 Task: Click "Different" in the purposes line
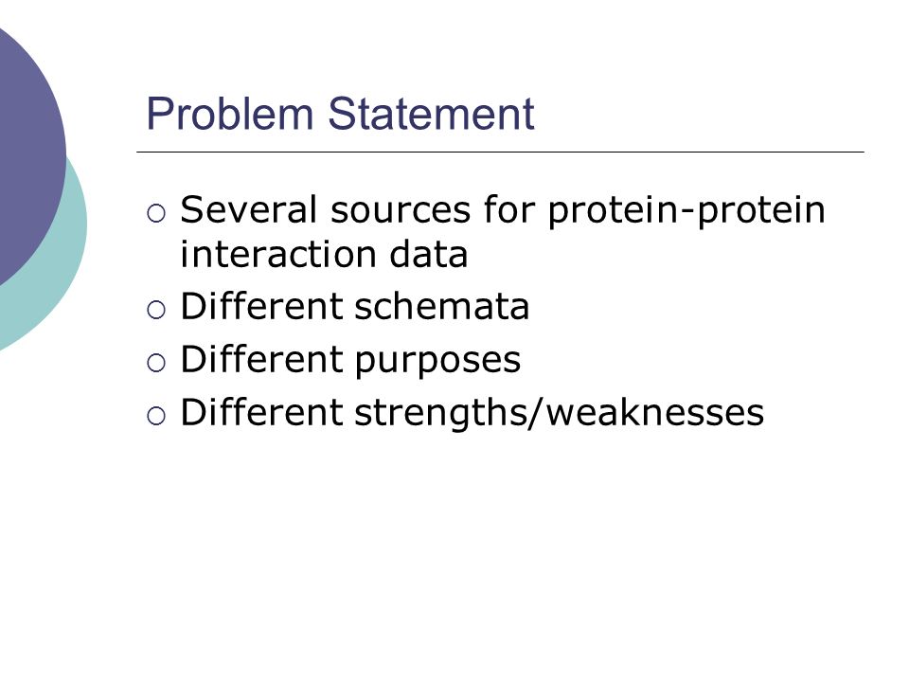pos(262,360)
